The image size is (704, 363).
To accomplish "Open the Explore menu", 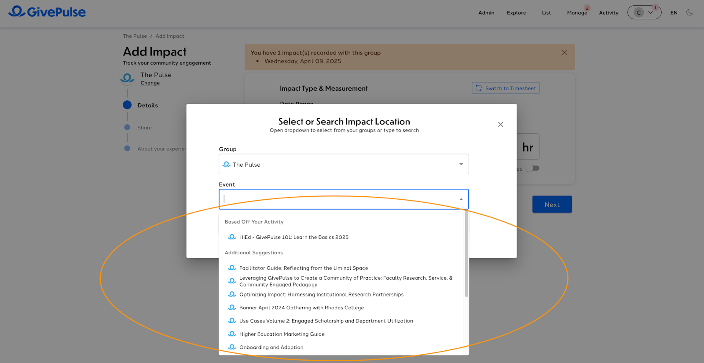I will tap(516, 13).
